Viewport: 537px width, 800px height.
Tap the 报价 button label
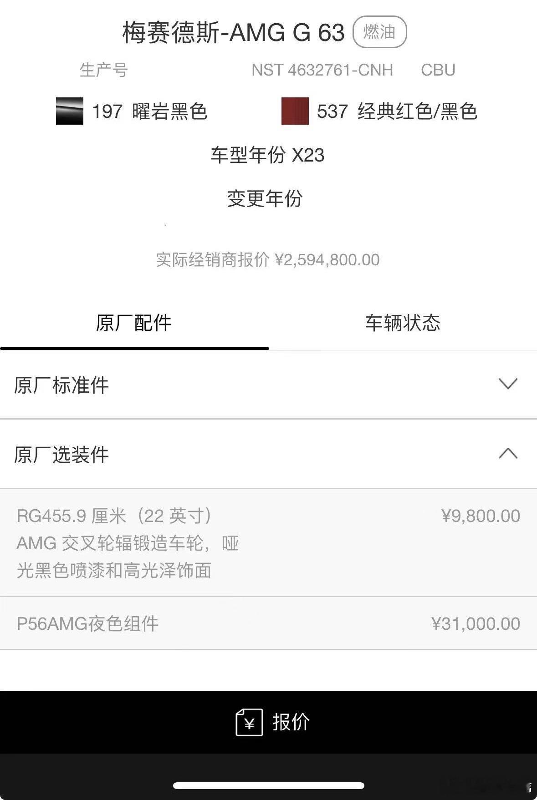point(291,722)
